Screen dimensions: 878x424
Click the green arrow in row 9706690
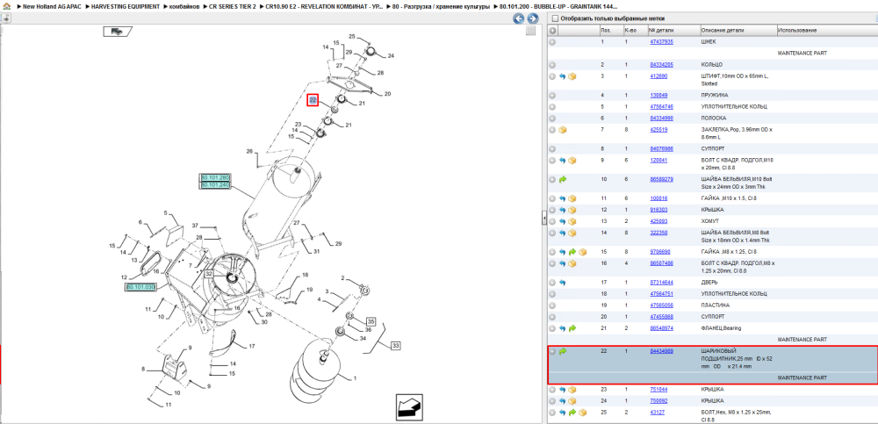572,252
